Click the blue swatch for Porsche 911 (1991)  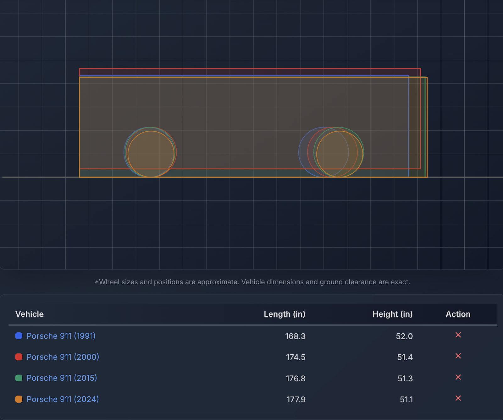[19, 336]
